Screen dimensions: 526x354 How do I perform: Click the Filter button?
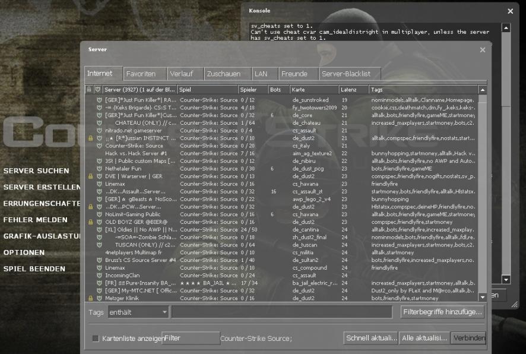(x=191, y=338)
